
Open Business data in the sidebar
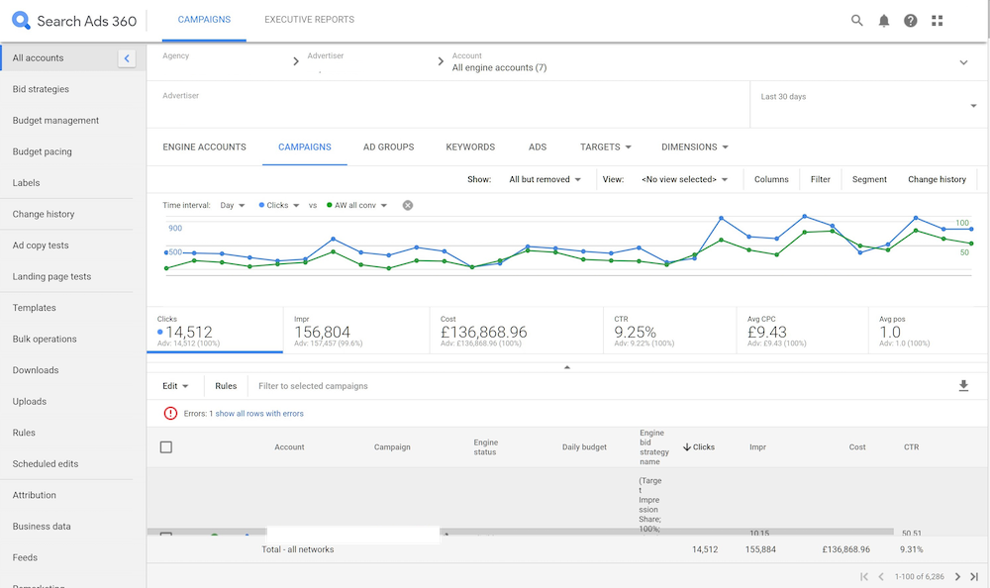[41, 527]
